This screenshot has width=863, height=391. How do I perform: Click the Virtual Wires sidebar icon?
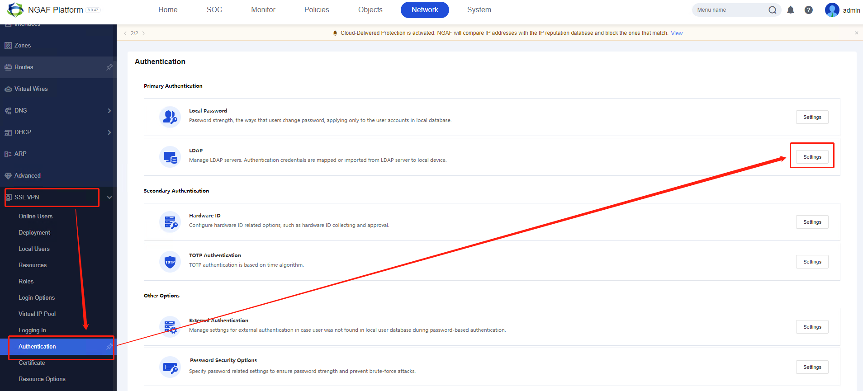coord(8,89)
